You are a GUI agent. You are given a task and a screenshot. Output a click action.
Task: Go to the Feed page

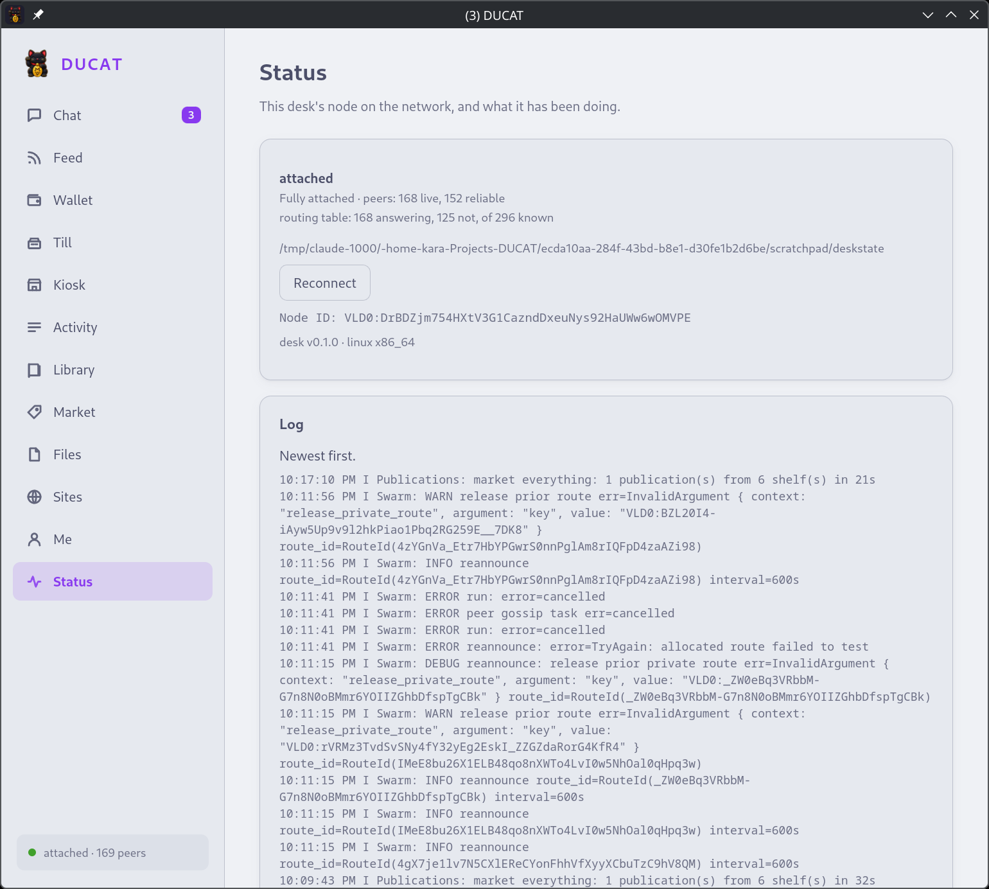point(113,158)
